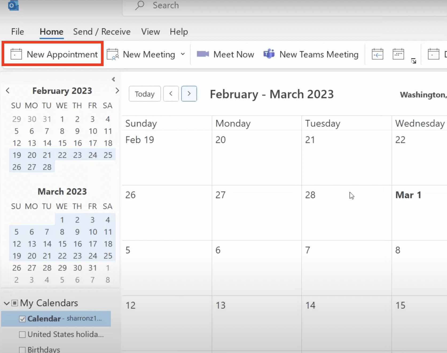This screenshot has width=447, height=353.
Task: Click the March 2023 mini calendar header
Action: 62,191
